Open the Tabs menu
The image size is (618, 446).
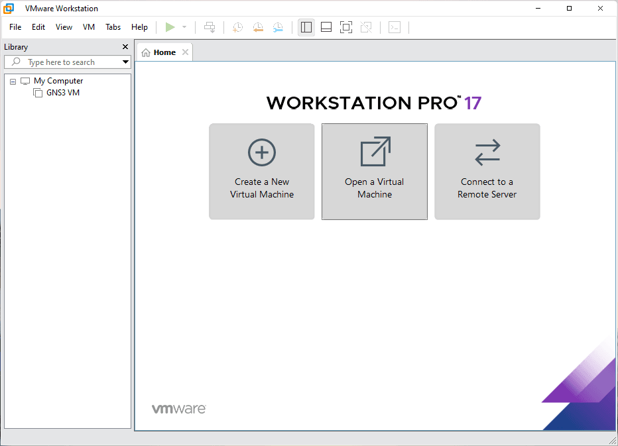tap(113, 27)
